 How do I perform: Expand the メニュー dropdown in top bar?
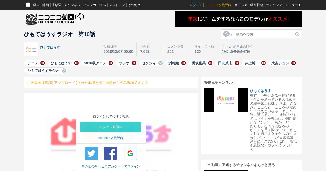(293, 5)
